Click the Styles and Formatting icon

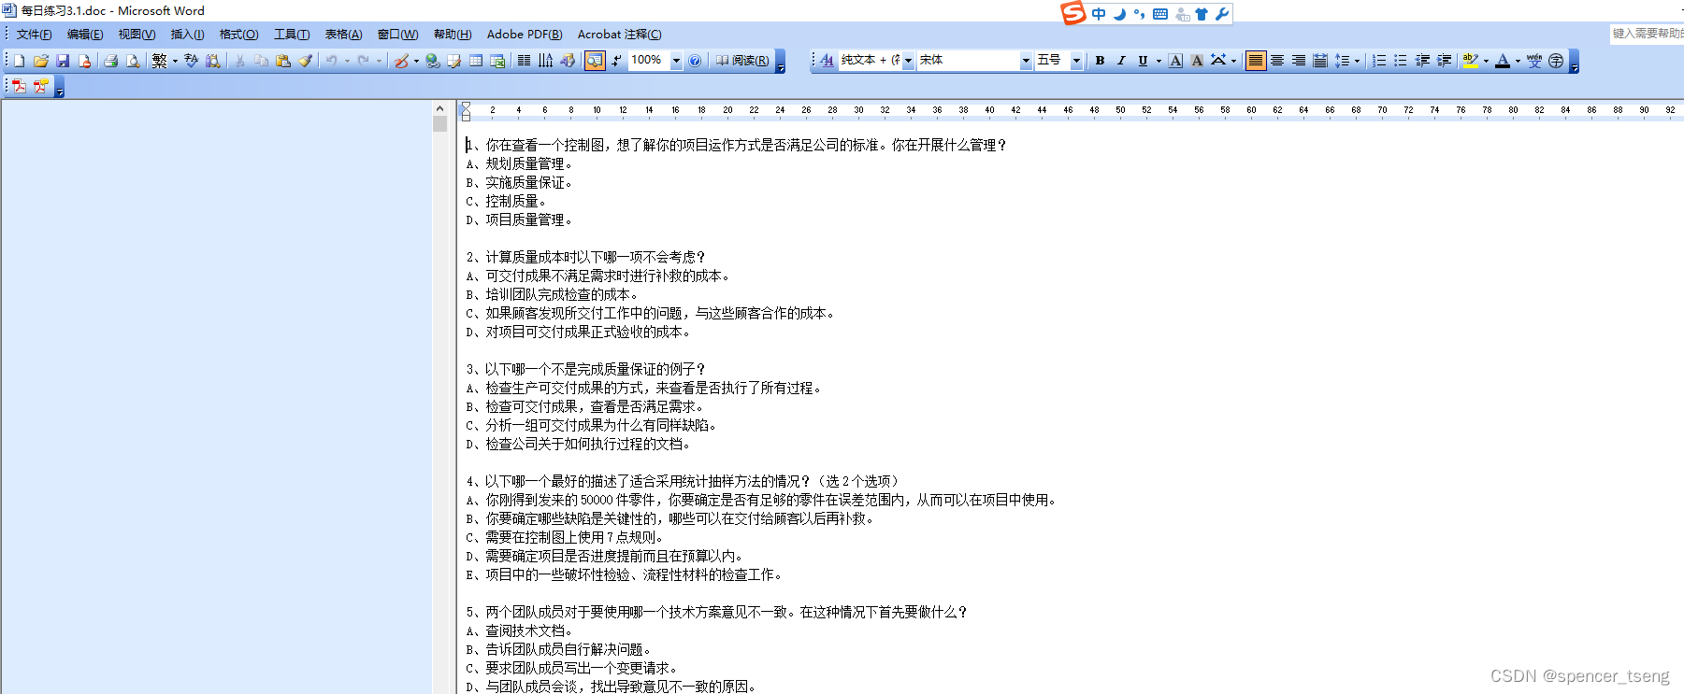tap(827, 61)
